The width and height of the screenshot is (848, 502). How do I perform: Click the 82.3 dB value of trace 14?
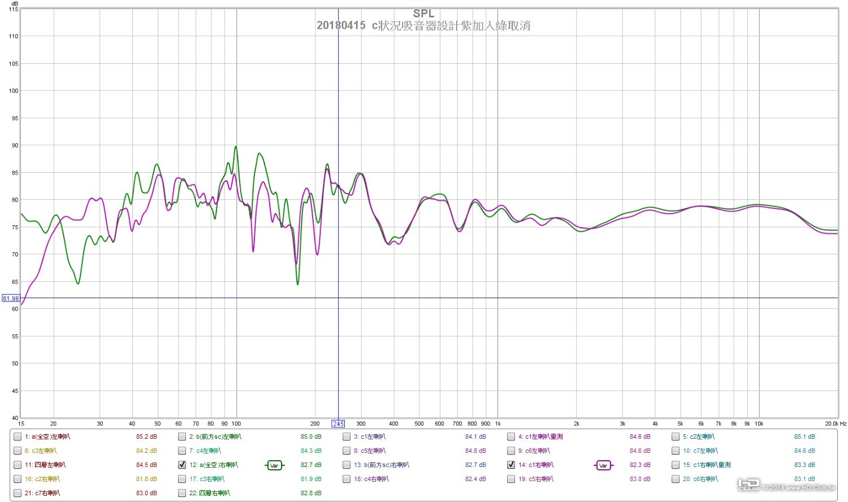point(640,465)
